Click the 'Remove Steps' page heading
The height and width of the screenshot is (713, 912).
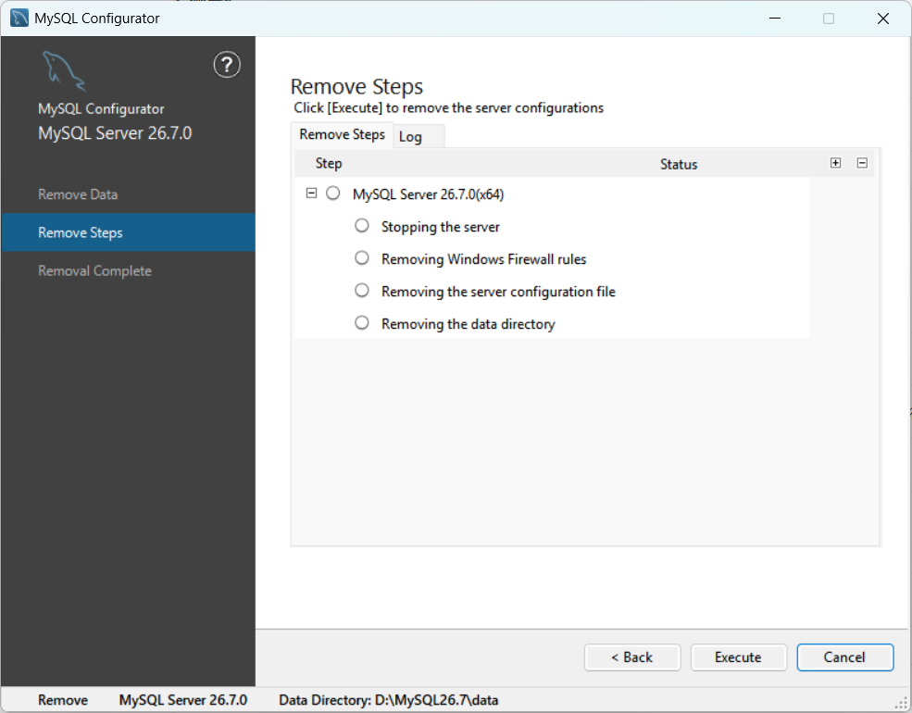coord(356,87)
